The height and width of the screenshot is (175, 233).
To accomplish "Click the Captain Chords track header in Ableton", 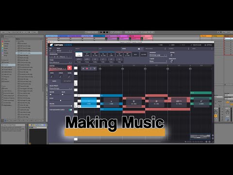I will click(x=51, y=36).
